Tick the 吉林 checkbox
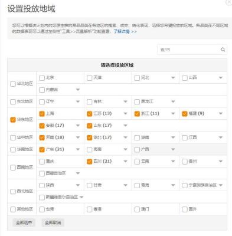This screenshot has width=232, height=236. (89, 101)
